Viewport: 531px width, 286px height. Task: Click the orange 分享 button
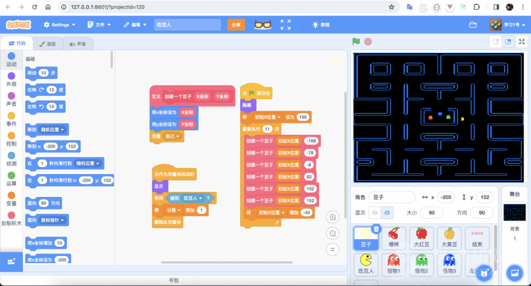[x=236, y=25]
